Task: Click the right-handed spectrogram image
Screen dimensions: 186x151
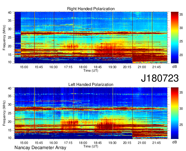Action: click(91, 37)
